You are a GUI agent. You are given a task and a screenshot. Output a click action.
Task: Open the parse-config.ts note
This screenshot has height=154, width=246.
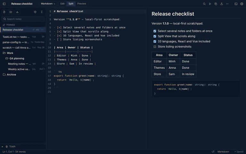click(x=23, y=42)
